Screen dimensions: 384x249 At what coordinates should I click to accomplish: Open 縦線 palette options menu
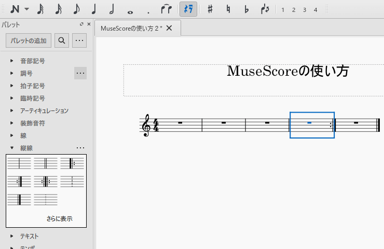click(80, 148)
